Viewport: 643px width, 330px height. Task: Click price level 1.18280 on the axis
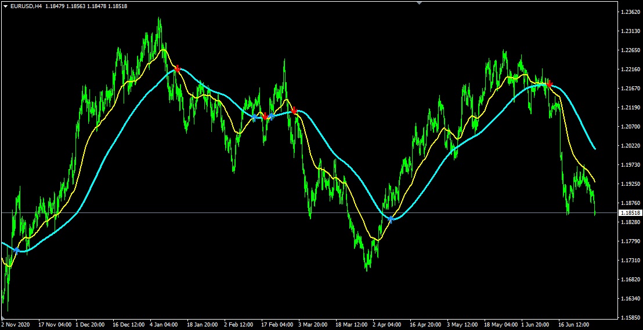click(x=631, y=222)
